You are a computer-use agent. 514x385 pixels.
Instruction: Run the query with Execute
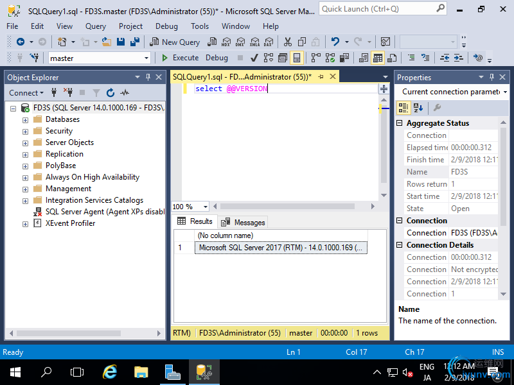tap(181, 58)
